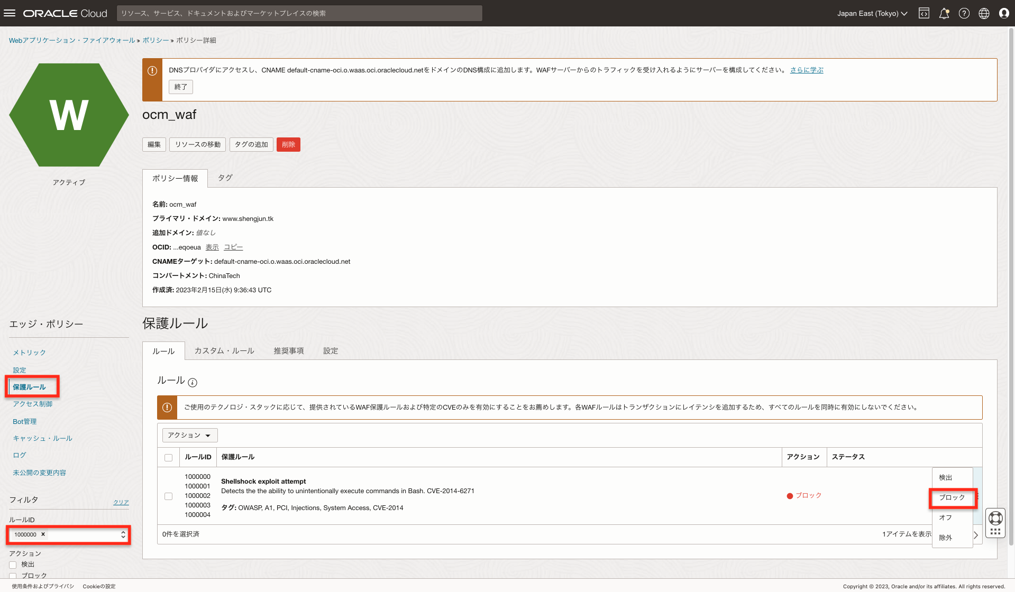1015x592 pixels.
Task: Expand the アクション dropdown above the table
Action: (190, 435)
